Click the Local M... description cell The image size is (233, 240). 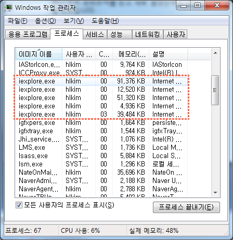(167, 147)
